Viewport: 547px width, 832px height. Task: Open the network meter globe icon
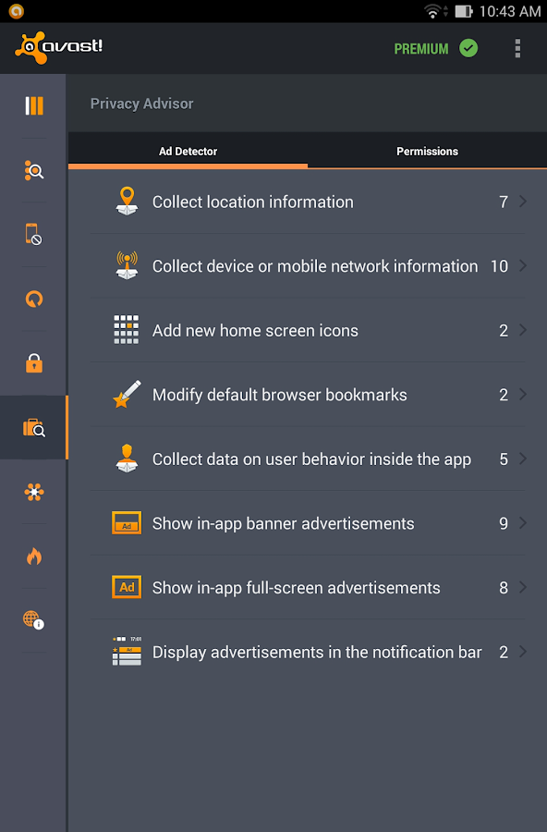point(34,619)
